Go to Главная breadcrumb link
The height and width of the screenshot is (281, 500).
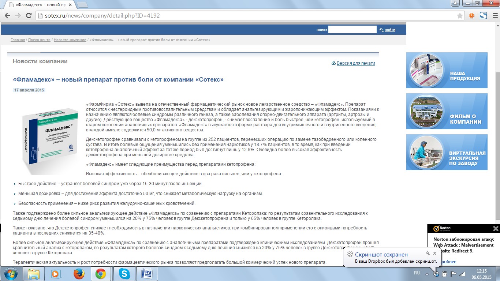(x=18, y=40)
